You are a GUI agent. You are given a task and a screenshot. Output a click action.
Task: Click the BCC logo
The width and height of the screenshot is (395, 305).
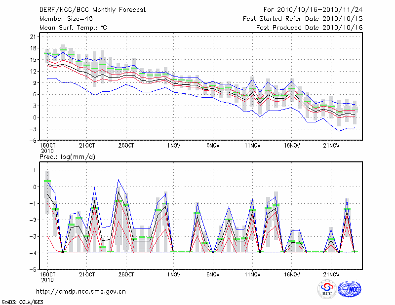pyautogui.click(x=326, y=289)
